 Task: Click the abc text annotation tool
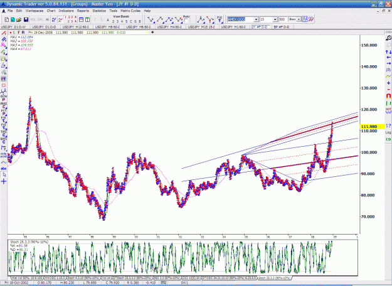point(4,169)
